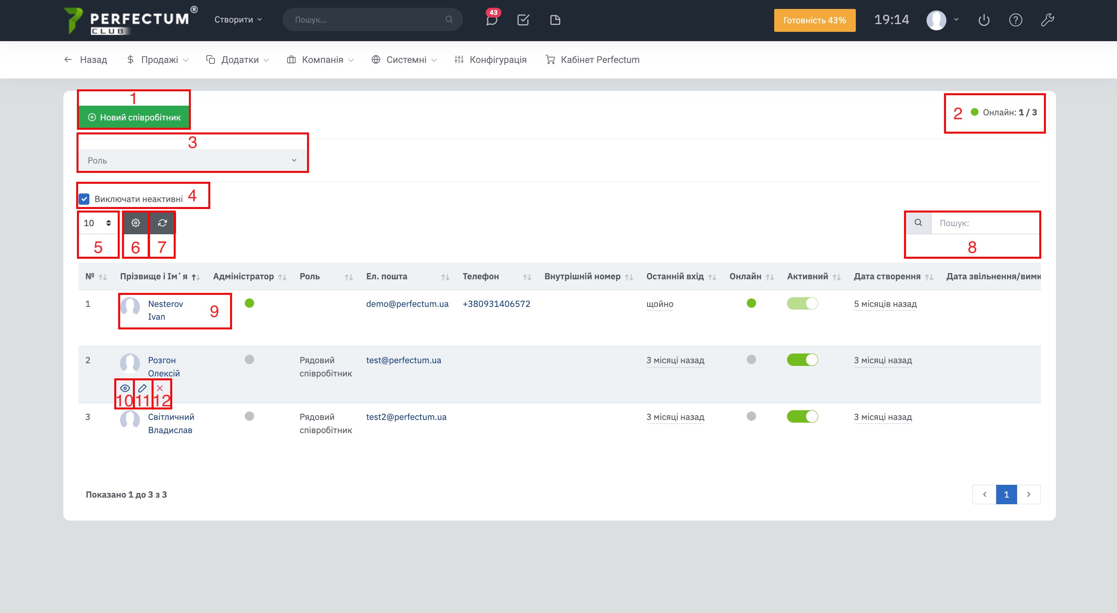This screenshot has height=613, width=1117.
Task: Uncheck the Виключати неактивні checkbox
Action: pos(85,199)
